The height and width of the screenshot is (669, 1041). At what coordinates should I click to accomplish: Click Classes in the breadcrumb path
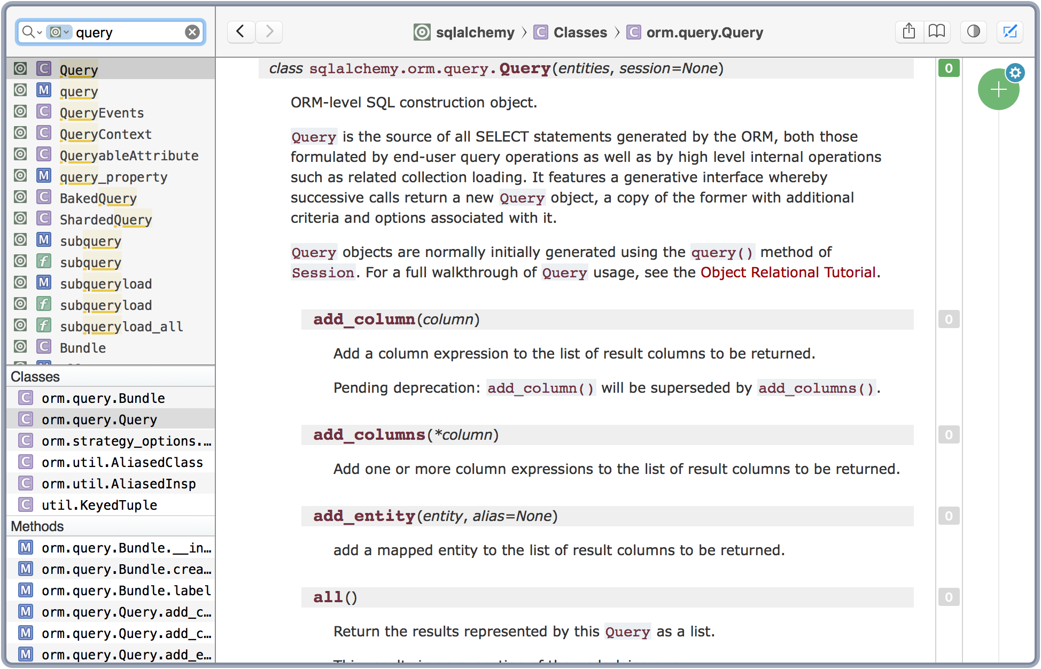[580, 33]
